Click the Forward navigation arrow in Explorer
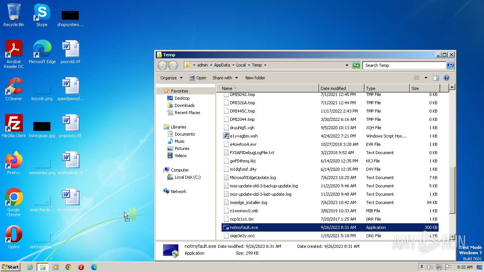The width and height of the screenshot is (484, 272). coord(173,65)
